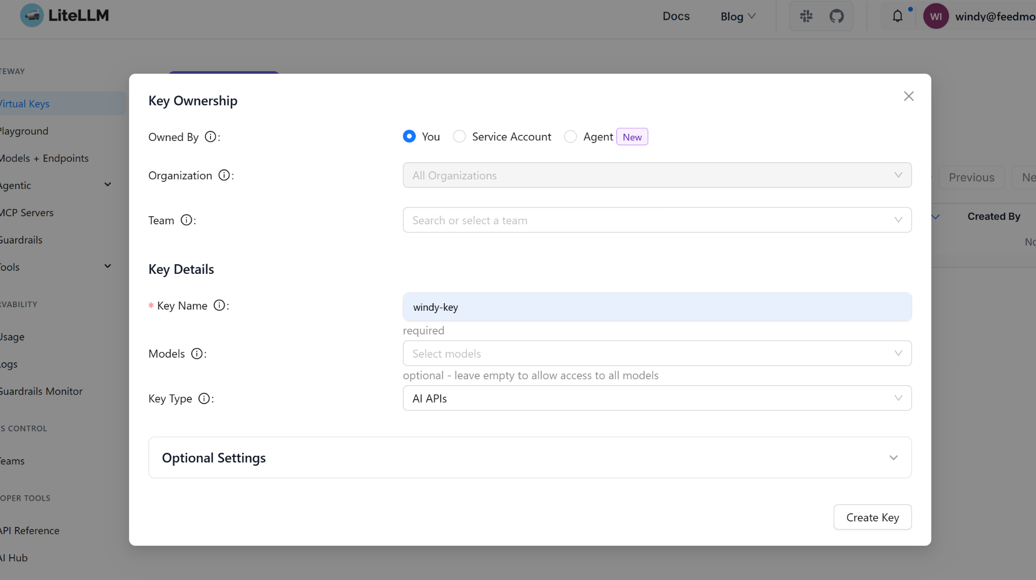
Task: Open the GitHub repository icon
Action: point(837,16)
